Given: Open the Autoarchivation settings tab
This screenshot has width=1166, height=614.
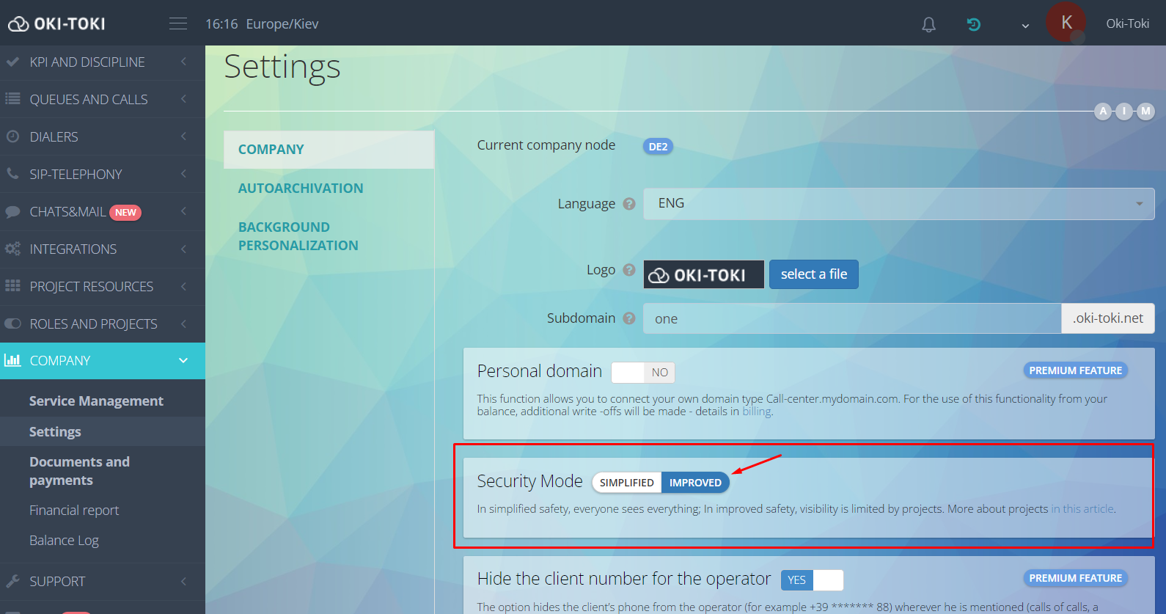Looking at the screenshot, I should (x=301, y=189).
